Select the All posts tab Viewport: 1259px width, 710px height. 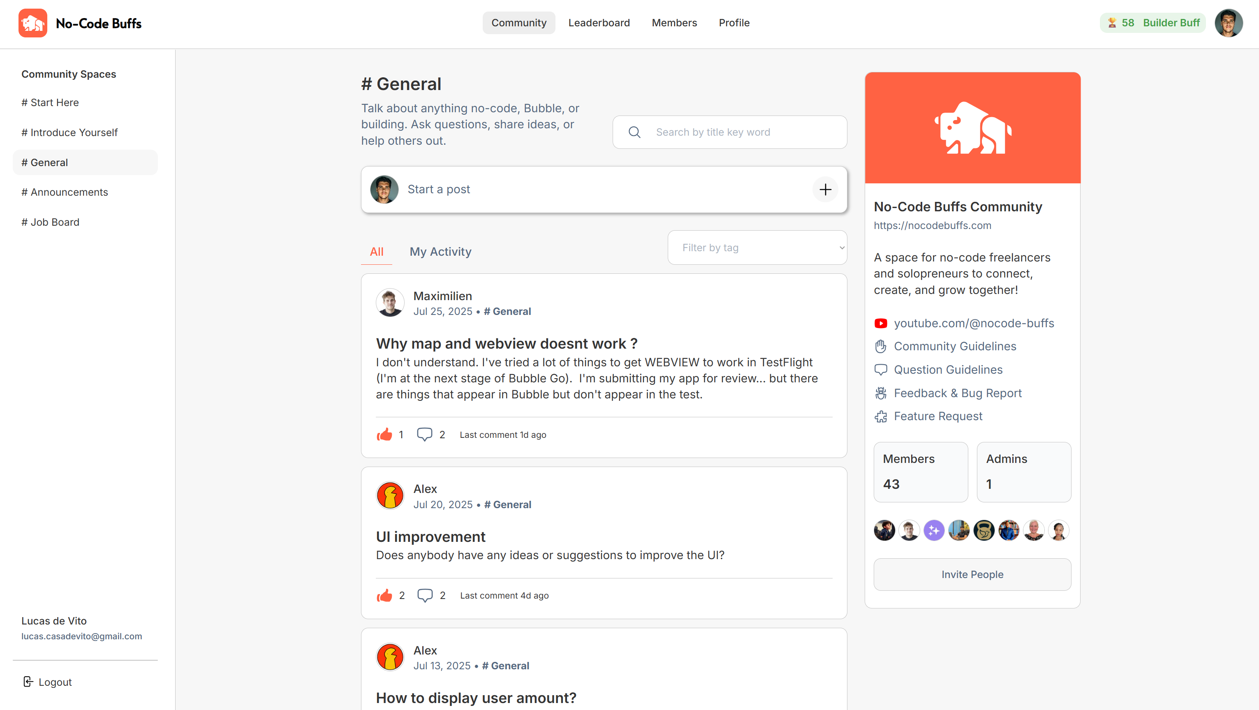click(376, 252)
